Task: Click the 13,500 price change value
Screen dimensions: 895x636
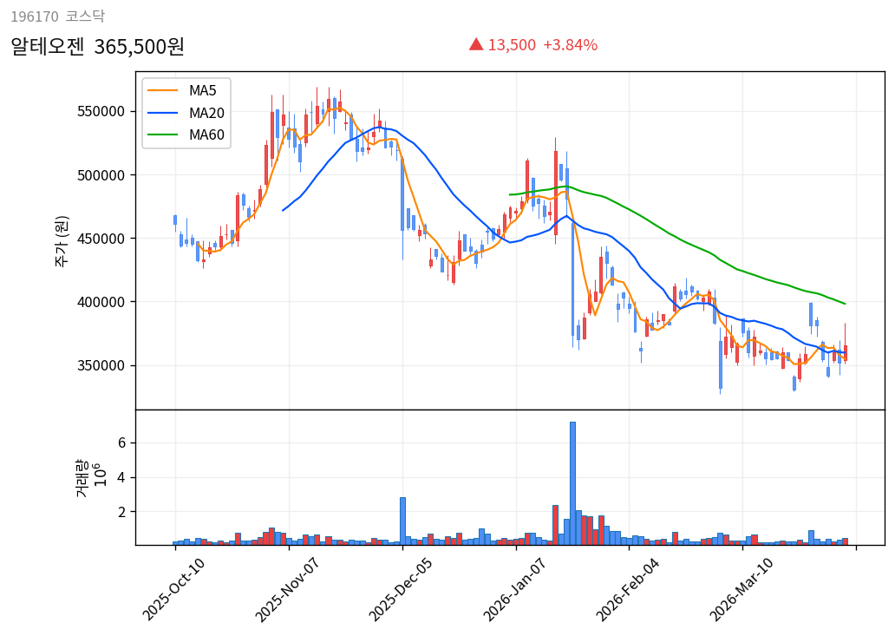Action: [512, 45]
